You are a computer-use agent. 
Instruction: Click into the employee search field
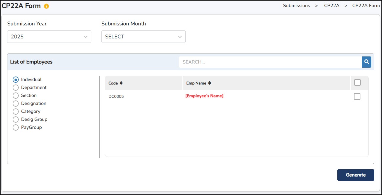[270, 62]
